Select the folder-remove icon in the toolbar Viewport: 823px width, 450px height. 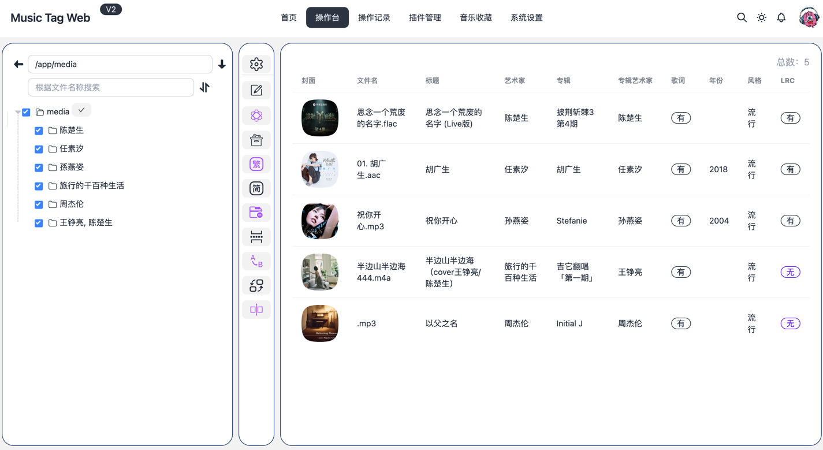(256, 212)
